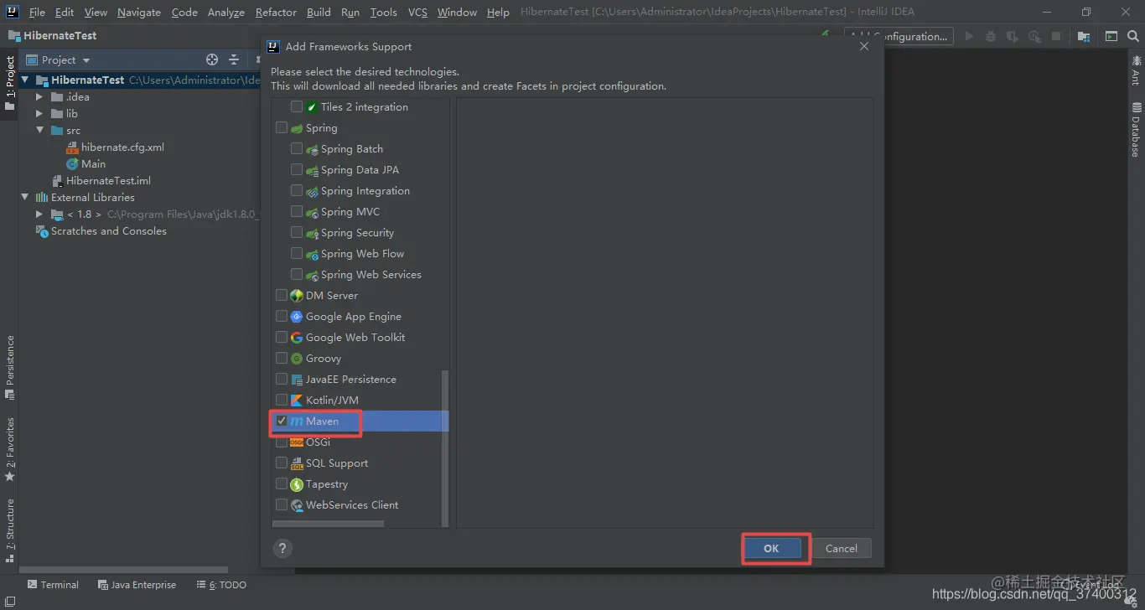
Task: Check the Google Web Toolkit checkbox
Action: pos(282,338)
